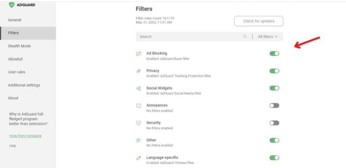Open Stealth Mode in the sidebar

tap(19, 46)
